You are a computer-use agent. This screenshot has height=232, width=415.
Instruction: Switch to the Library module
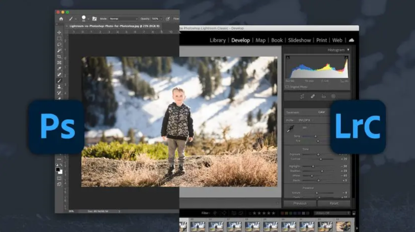(218, 40)
